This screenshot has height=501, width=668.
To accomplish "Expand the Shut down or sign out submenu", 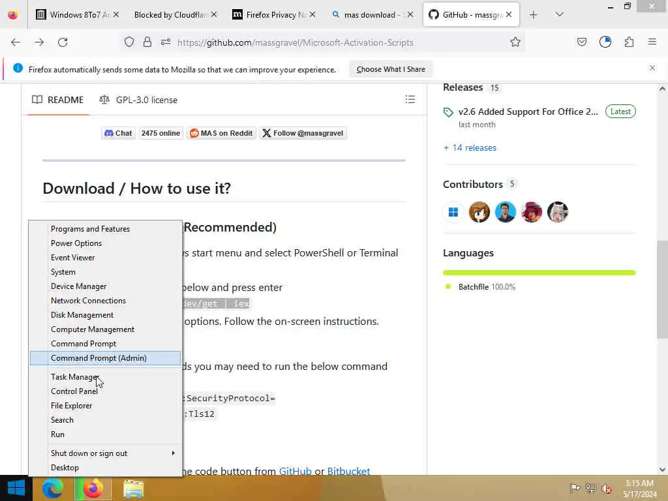I will (105, 453).
